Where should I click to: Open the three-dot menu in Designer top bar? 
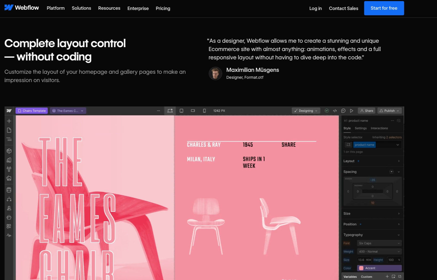(158, 111)
